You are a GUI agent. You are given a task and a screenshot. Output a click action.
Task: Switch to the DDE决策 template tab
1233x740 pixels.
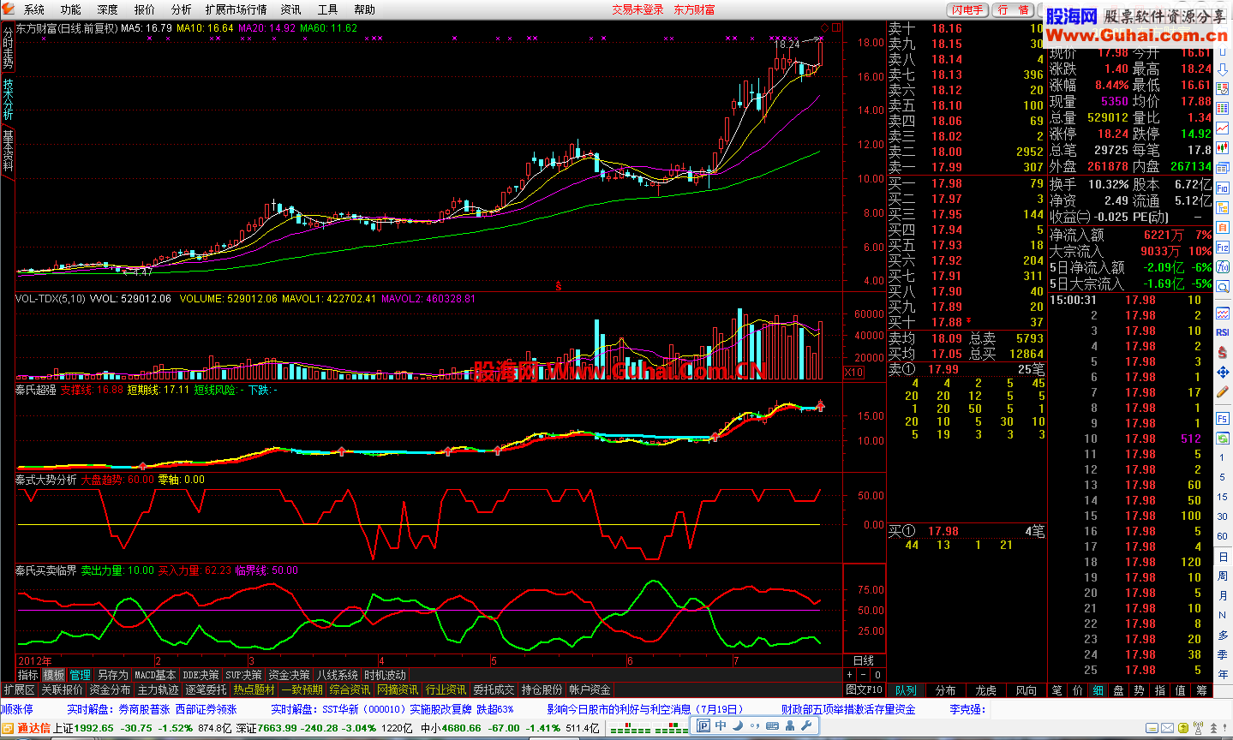pyautogui.click(x=201, y=675)
